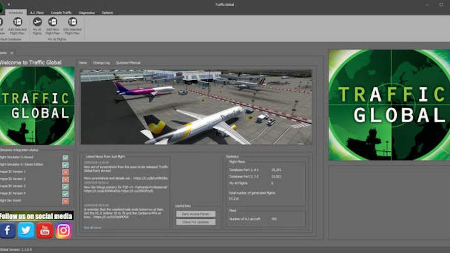Open Edit Selected Flight Plan in Default Database group
This screenshot has width=450, height=253.
[17, 27]
